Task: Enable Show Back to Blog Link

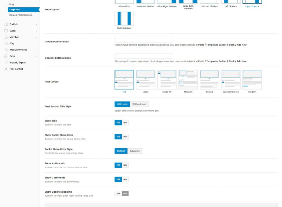Action: tap(118, 194)
